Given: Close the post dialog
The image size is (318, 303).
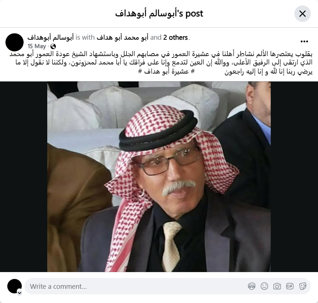Looking at the screenshot, I should click(302, 14).
